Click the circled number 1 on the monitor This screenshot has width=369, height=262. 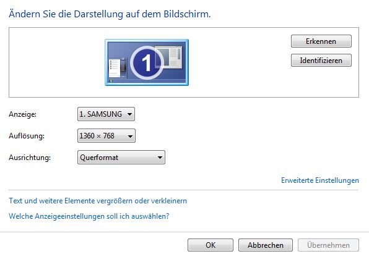pyautogui.click(x=147, y=63)
